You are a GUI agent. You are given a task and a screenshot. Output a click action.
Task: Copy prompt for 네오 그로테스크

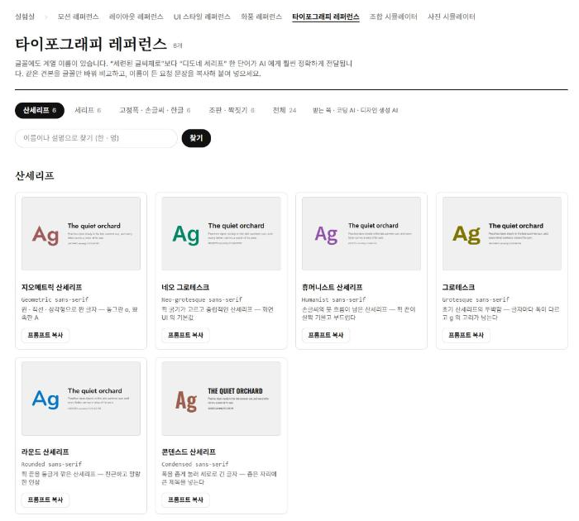pos(185,335)
